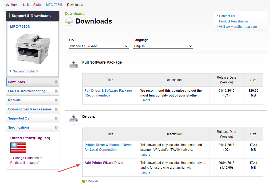Click the green plus icon beside Show all
This screenshot has height=189, width=279.
coord(84,181)
